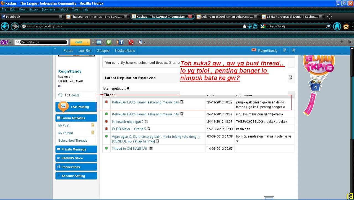Click the plus icon on Yahoo toolbar

pyautogui.click(x=342, y=42)
